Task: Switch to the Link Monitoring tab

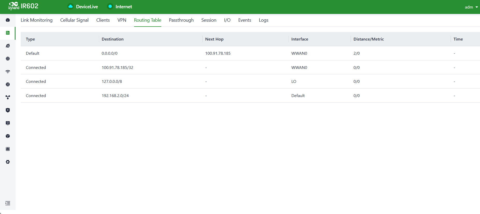Action: [37, 20]
